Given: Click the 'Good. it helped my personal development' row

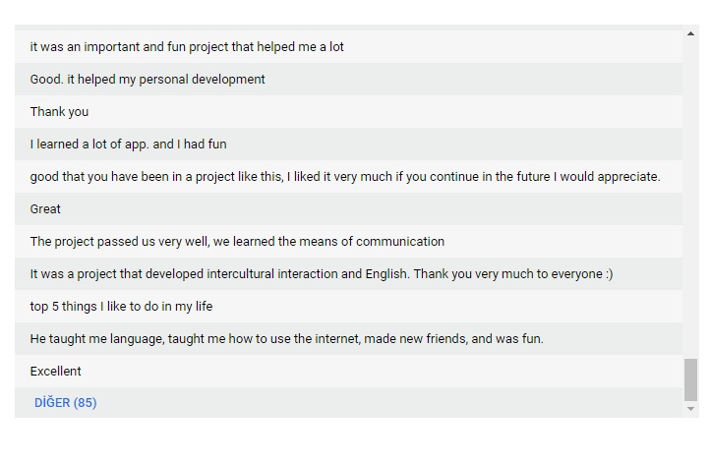Looking at the screenshot, I should pos(148,79).
